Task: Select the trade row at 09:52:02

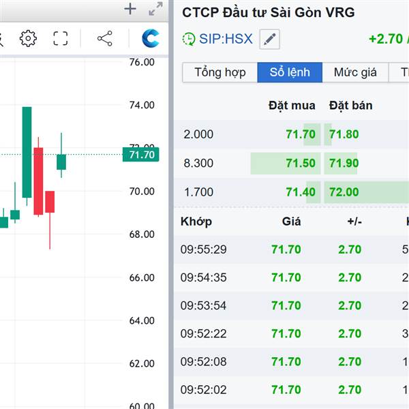Action: [x=291, y=390]
